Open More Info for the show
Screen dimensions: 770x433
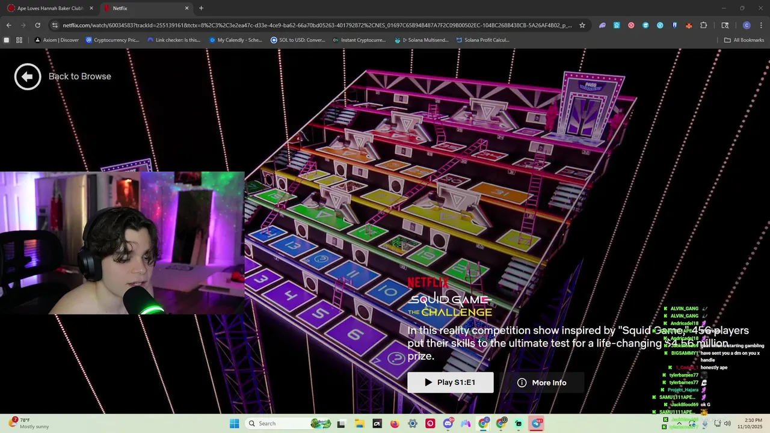point(542,382)
